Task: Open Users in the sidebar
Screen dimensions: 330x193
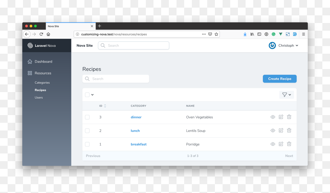Action: pyautogui.click(x=38, y=97)
